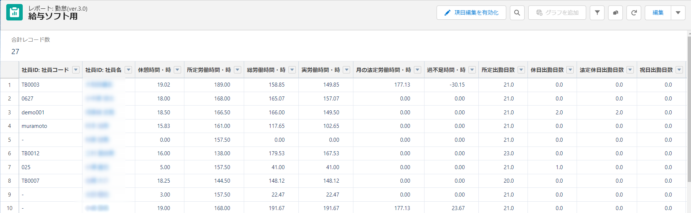Enable field editing via 項目編集を有効化

471,13
